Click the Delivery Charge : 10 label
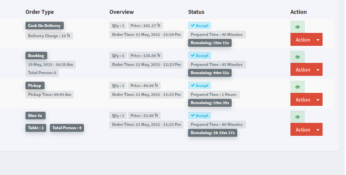This screenshot has width=346, height=175. click(49, 36)
